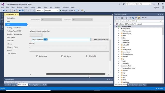Open the Reference Paths properties page
Viewport: 165px width, 93px height.
pyautogui.click(x=12, y=47)
